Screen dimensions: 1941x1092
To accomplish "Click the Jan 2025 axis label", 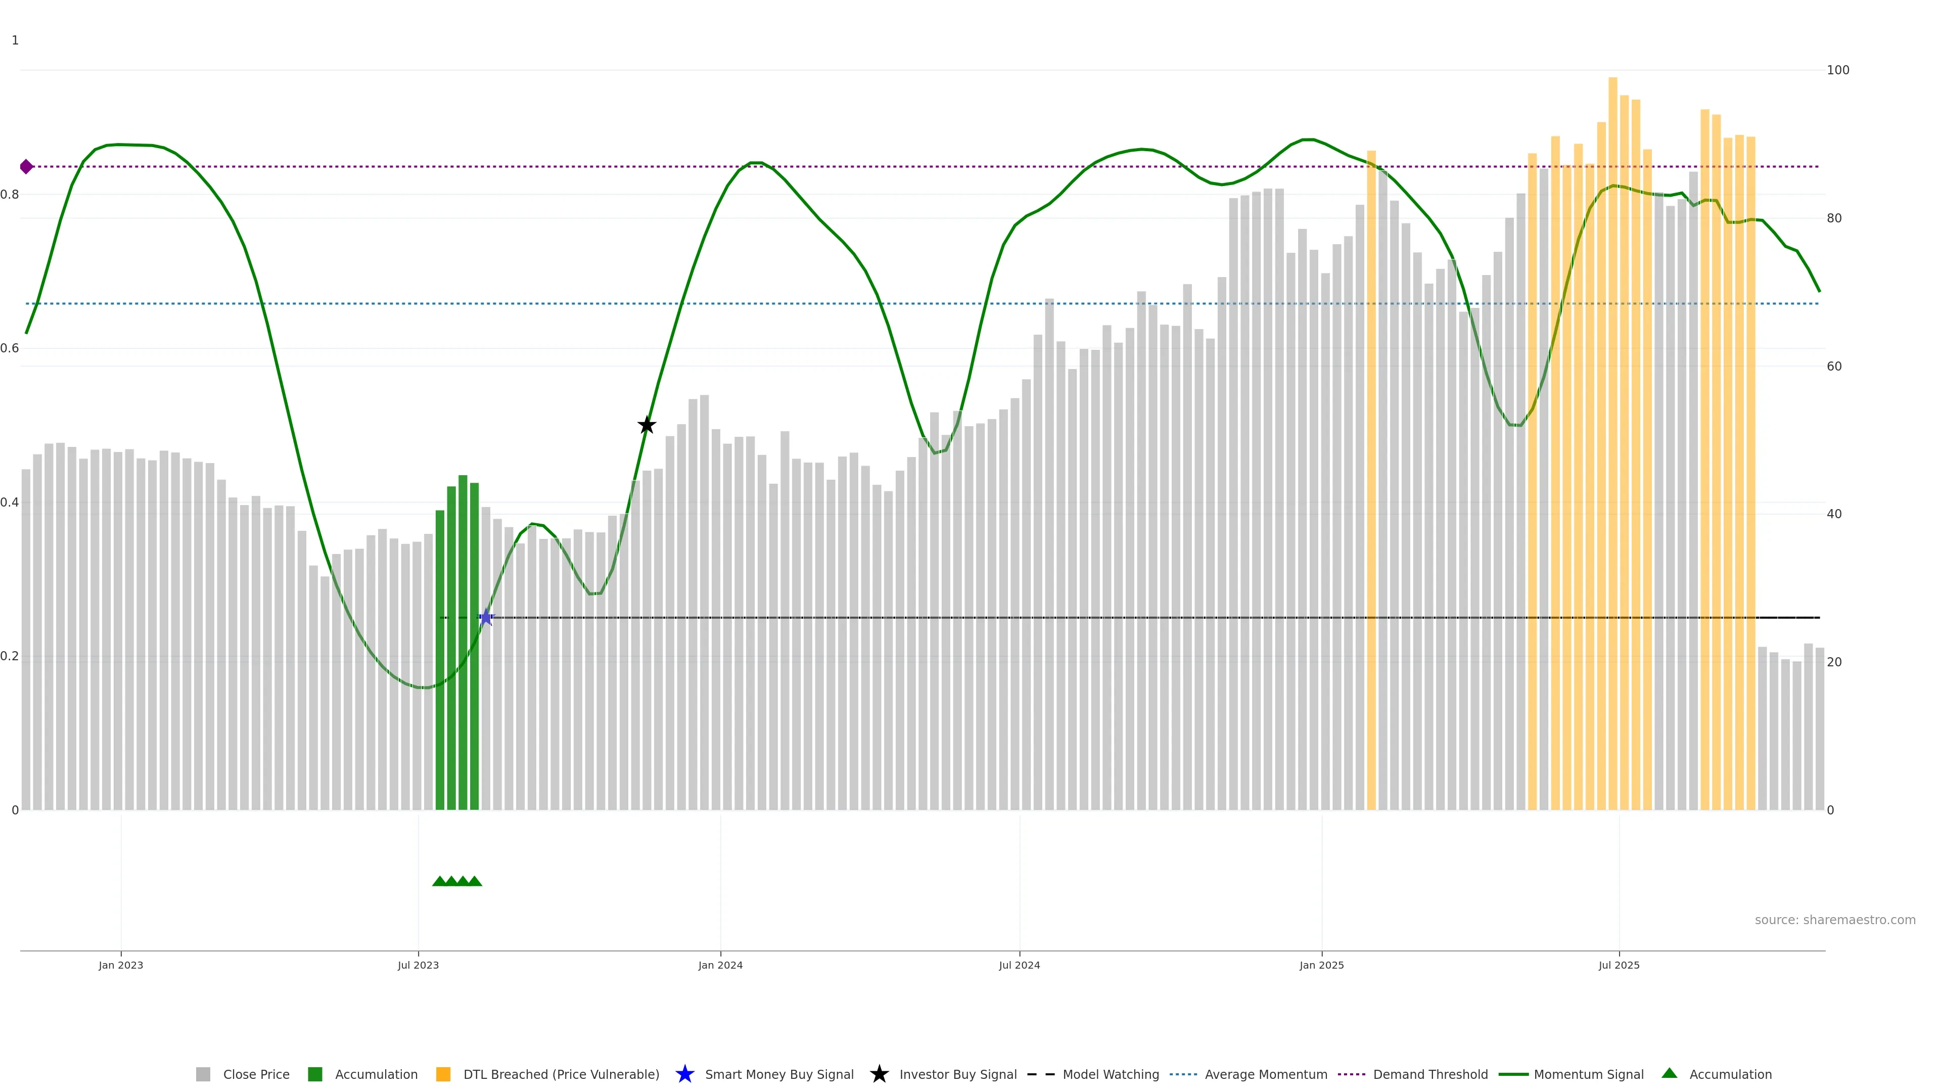I will point(1321,965).
